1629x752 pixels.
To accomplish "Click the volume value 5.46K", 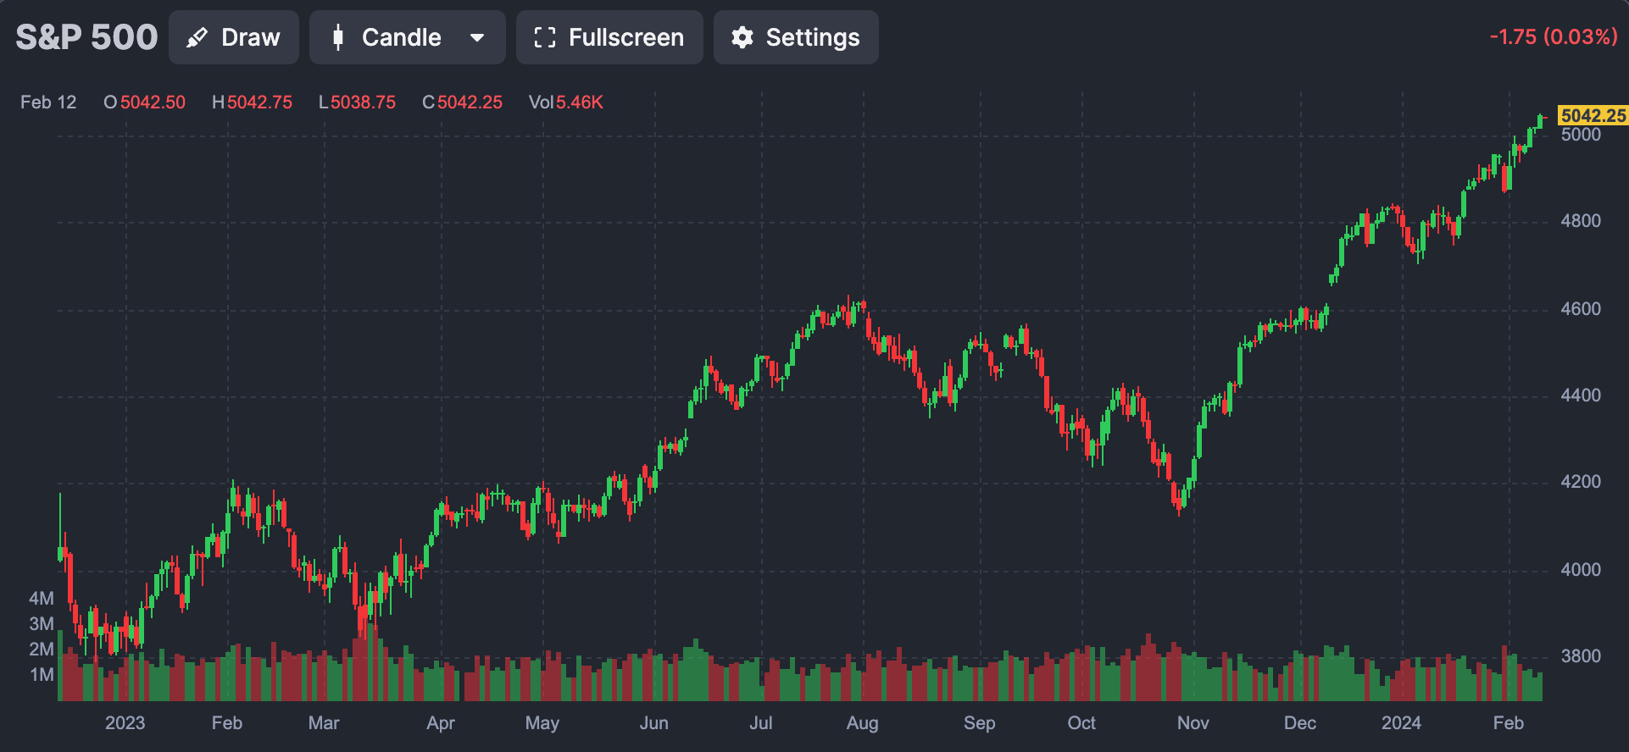I will tap(580, 102).
